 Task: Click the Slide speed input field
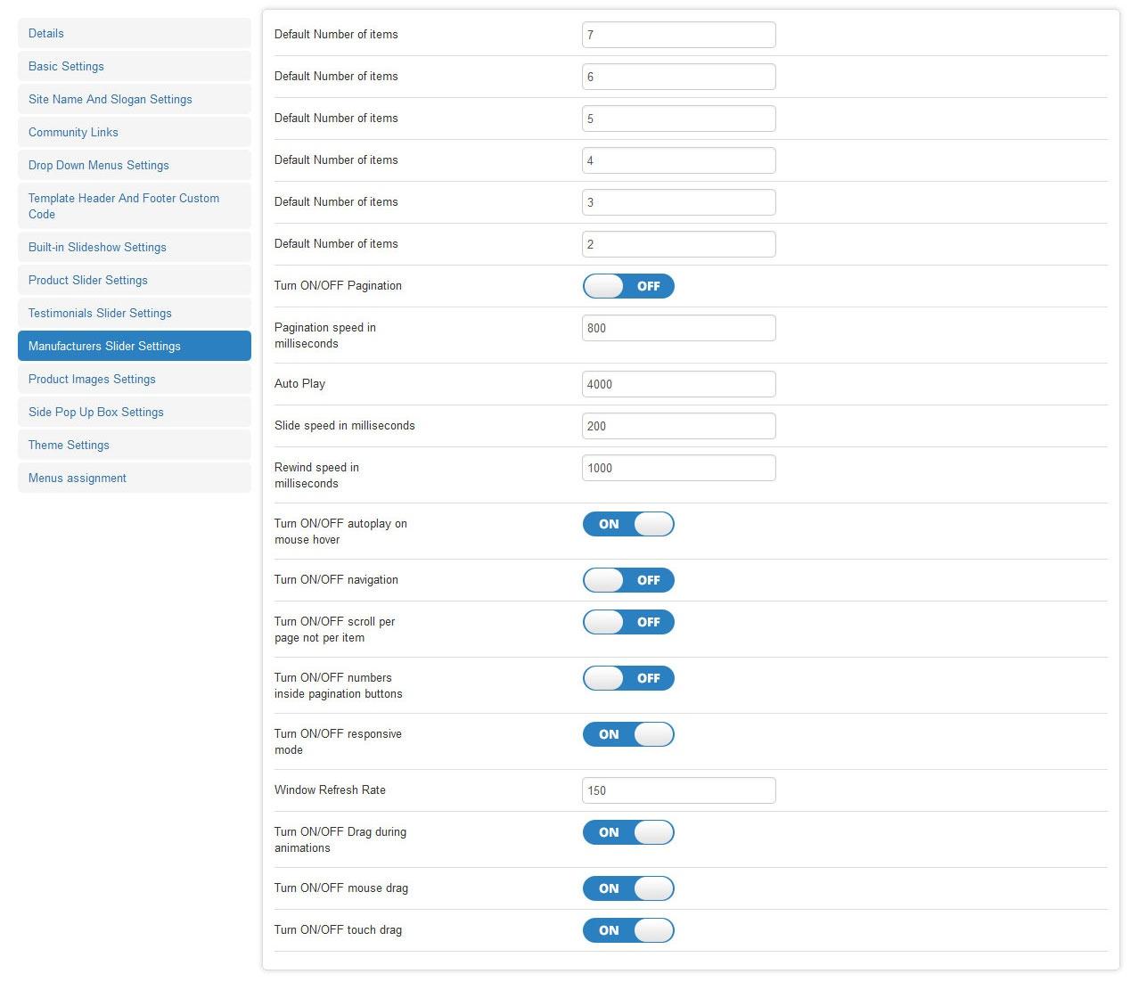(678, 426)
